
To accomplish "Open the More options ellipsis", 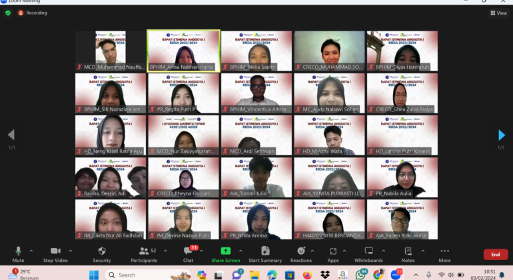I will (444, 255).
